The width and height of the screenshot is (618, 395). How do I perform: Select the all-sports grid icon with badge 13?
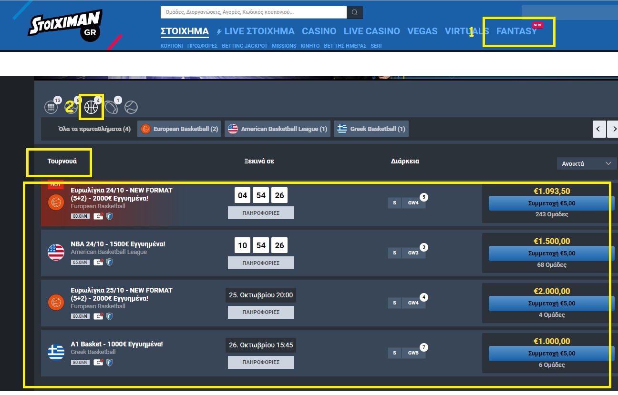51,107
